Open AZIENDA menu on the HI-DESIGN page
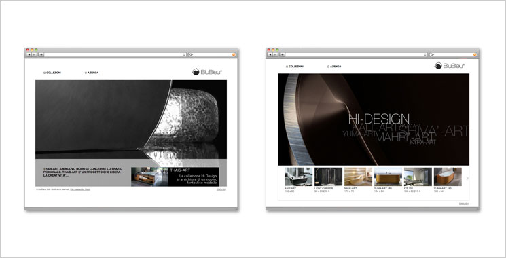Screen dimensions: 506x258 [x=334, y=67]
